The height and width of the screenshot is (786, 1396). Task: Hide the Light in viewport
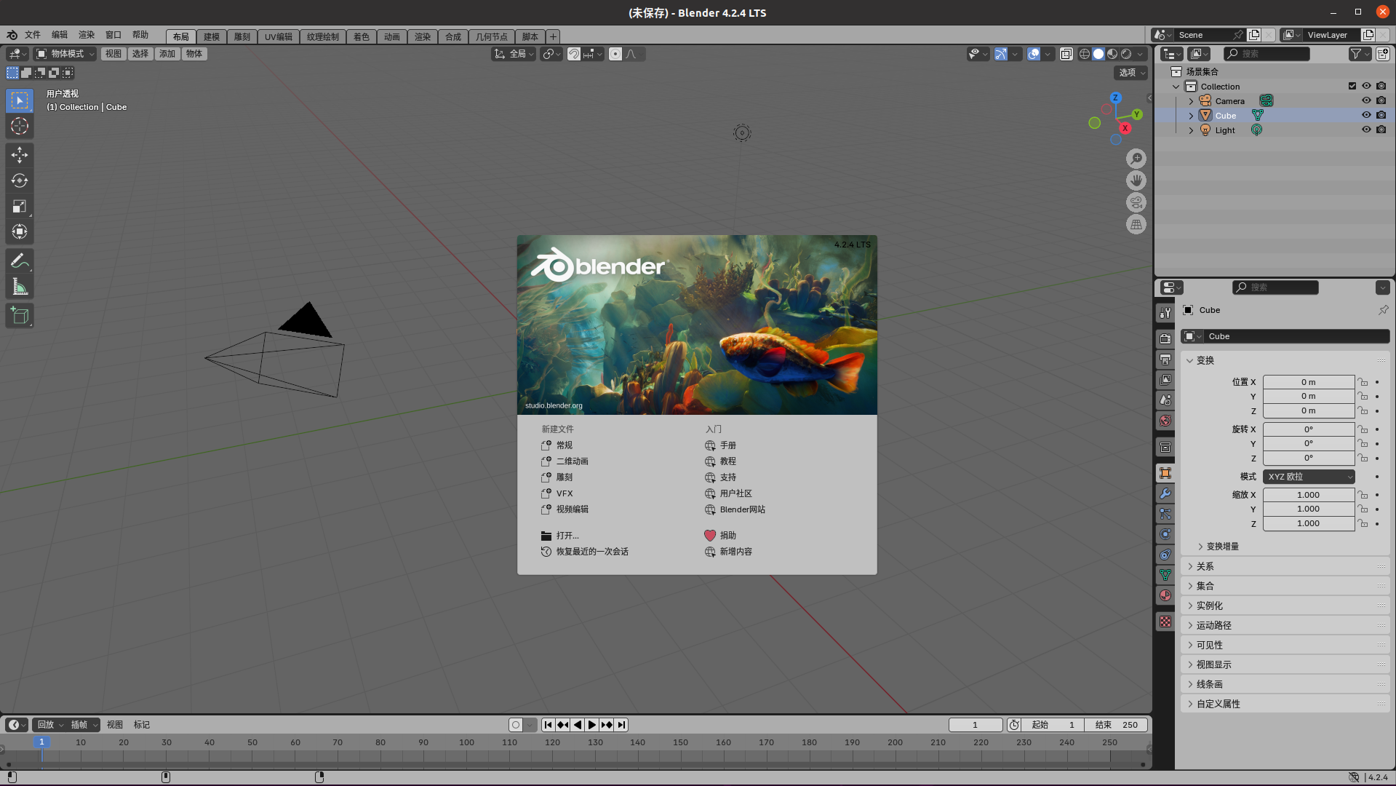pyautogui.click(x=1366, y=130)
